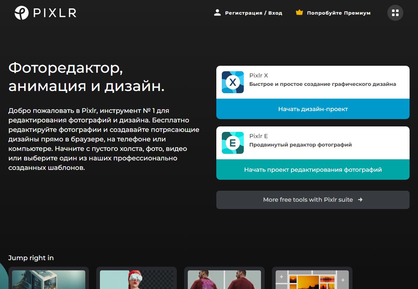The width and height of the screenshot is (418, 289).
Task: Click the user profile icon
Action: coord(217,12)
